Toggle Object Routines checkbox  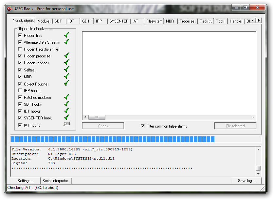point(20,84)
